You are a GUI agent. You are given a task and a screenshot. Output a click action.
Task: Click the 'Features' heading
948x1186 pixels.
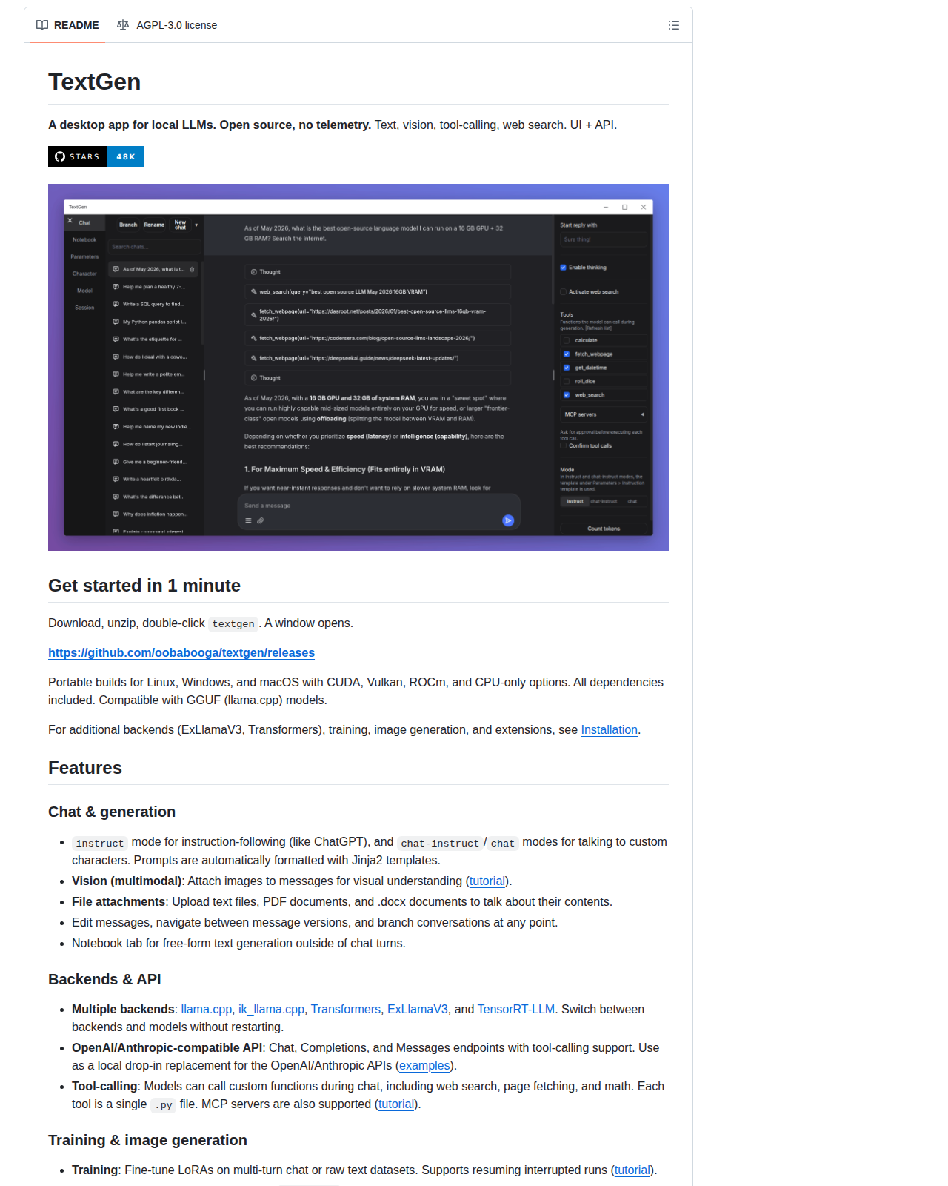pyautogui.click(x=85, y=768)
